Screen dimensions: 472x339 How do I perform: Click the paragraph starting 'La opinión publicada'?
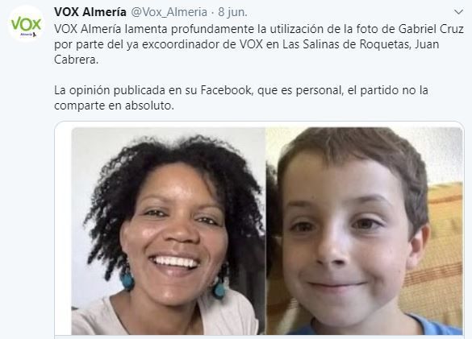point(240,97)
